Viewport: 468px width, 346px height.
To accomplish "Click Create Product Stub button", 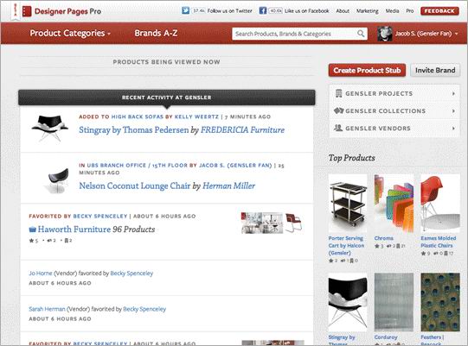I will [367, 70].
